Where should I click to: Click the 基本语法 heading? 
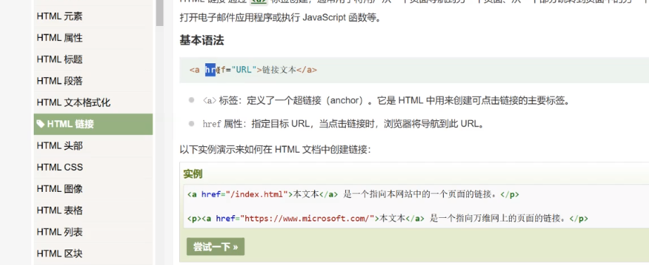pos(202,41)
